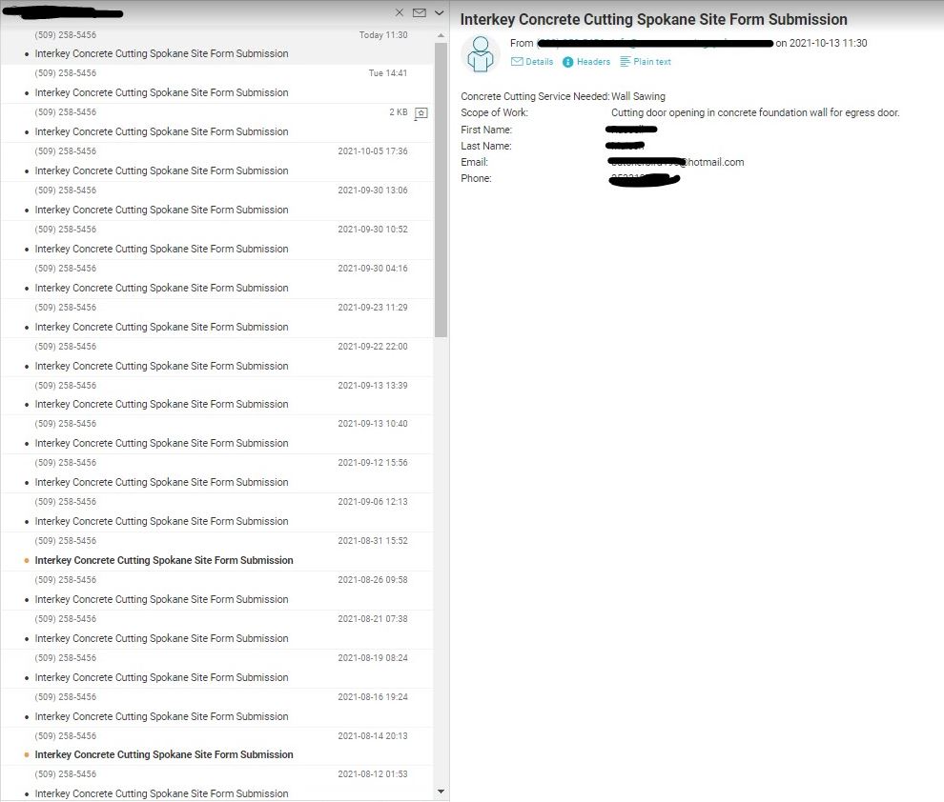This screenshot has height=802, width=944.
Task: Click the X icon above the message list
Action: (400, 12)
